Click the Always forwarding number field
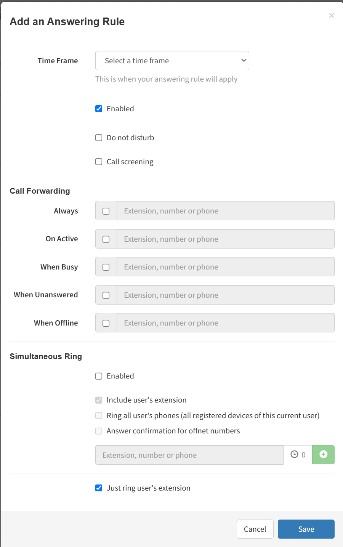The width and height of the screenshot is (343, 547). [225, 211]
